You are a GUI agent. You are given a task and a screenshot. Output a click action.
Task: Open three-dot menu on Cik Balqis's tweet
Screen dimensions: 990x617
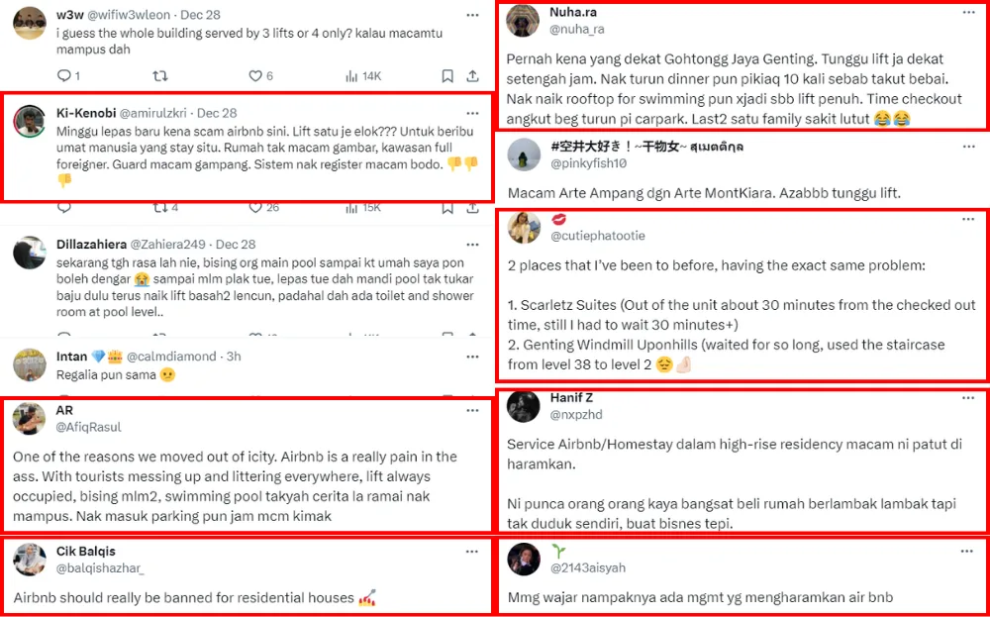pyautogui.click(x=472, y=551)
